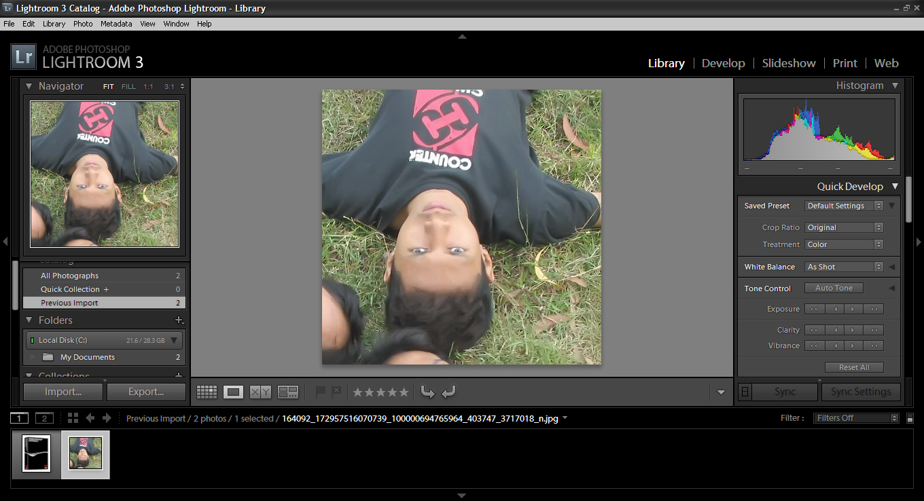Set photo flag as Rejected
Image resolution: width=924 pixels, height=501 pixels.
336,392
